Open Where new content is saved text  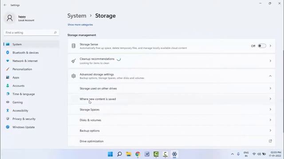tap(98, 99)
